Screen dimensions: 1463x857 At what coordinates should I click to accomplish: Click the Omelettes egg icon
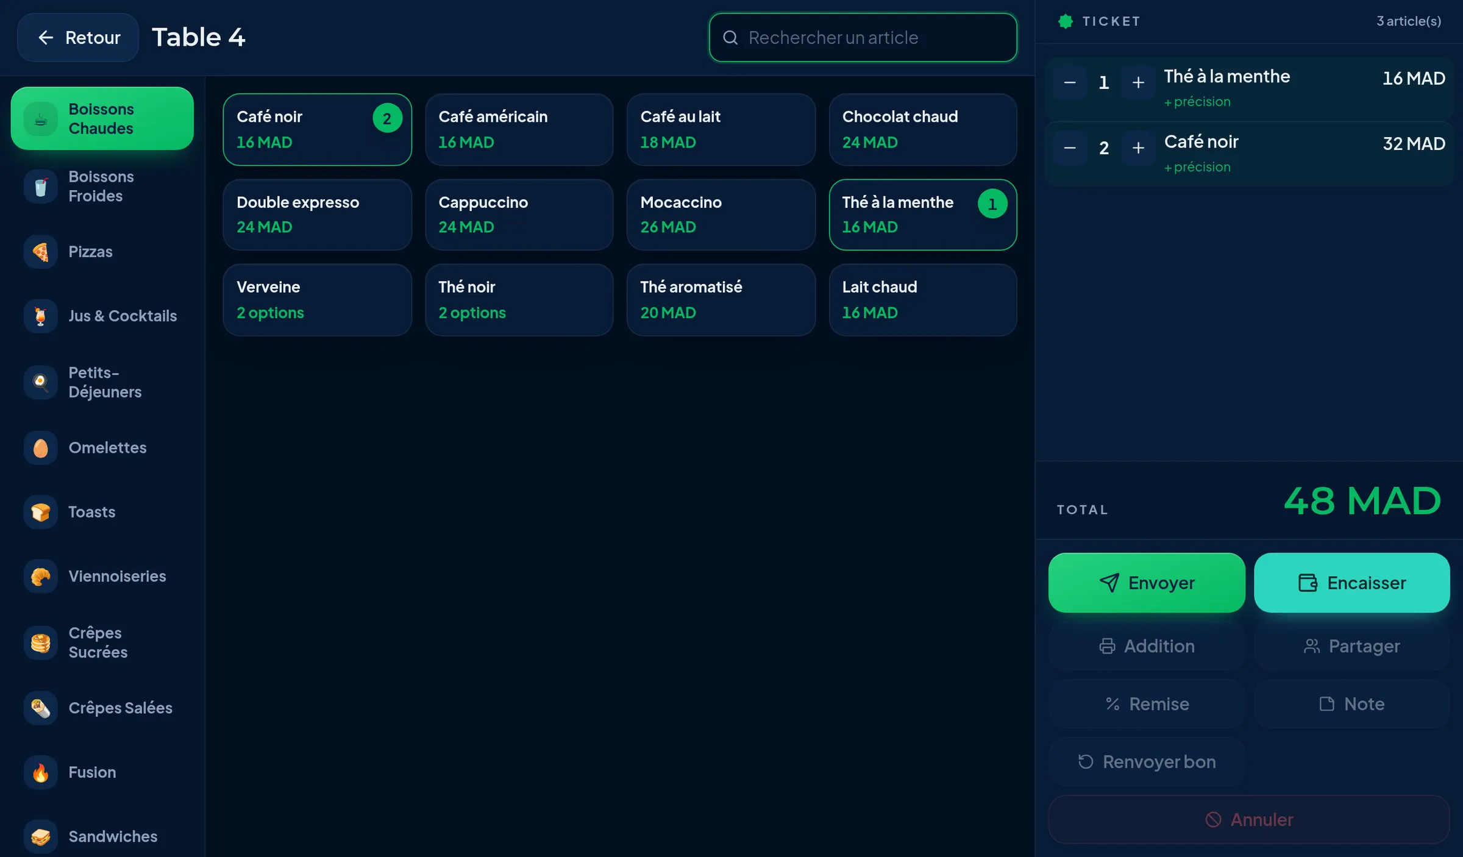point(41,447)
